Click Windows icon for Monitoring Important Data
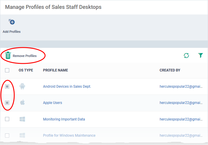The width and height of the screenshot is (208, 145). (x=22, y=119)
